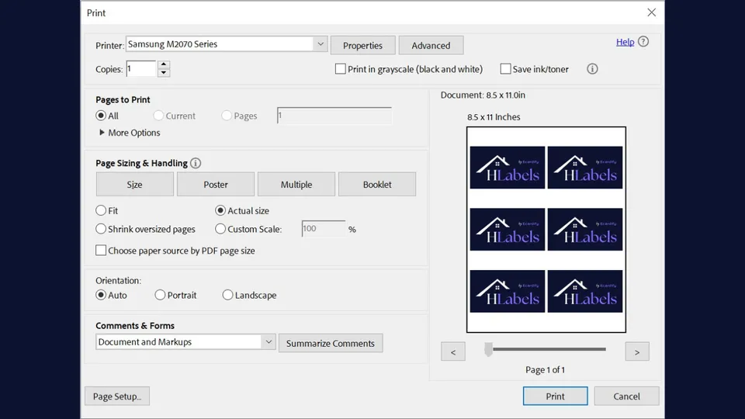This screenshot has width=745, height=419.
Task: Decrease the number of copies
Action: tap(164, 73)
